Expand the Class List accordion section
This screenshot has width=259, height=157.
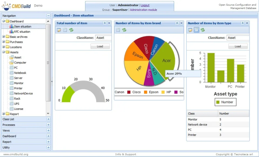(48, 119)
